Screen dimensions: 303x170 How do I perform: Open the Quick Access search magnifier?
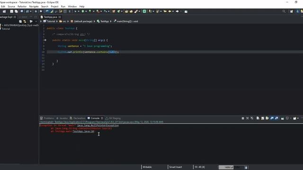(x=284, y=11)
